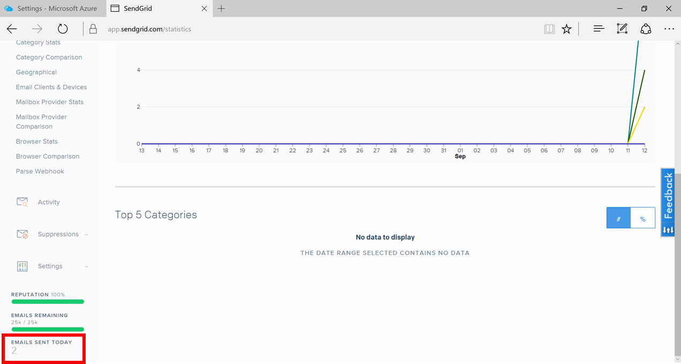
Task: Open Geographical statistics
Action: click(36, 72)
